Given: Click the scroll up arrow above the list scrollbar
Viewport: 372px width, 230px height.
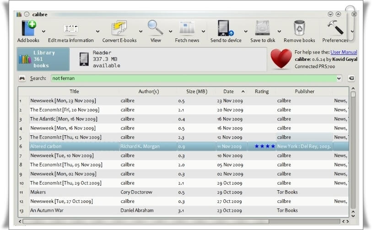Looking at the screenshot, I should tap(353, 89).
